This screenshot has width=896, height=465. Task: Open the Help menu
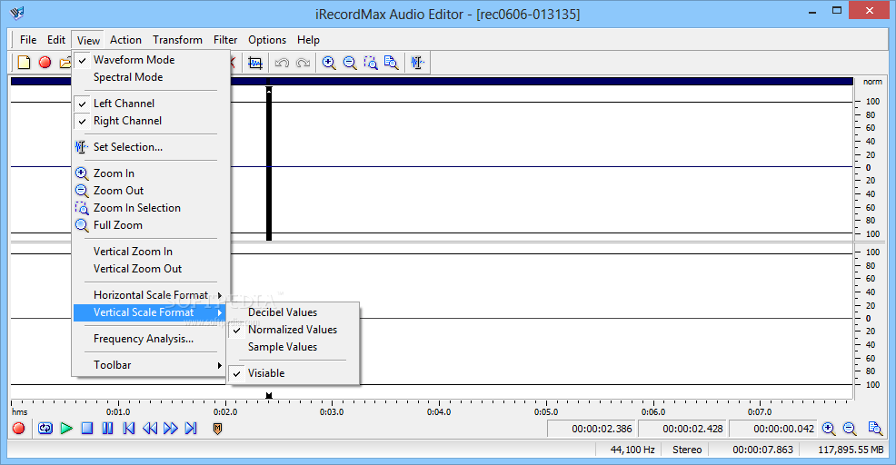[308, 40]
